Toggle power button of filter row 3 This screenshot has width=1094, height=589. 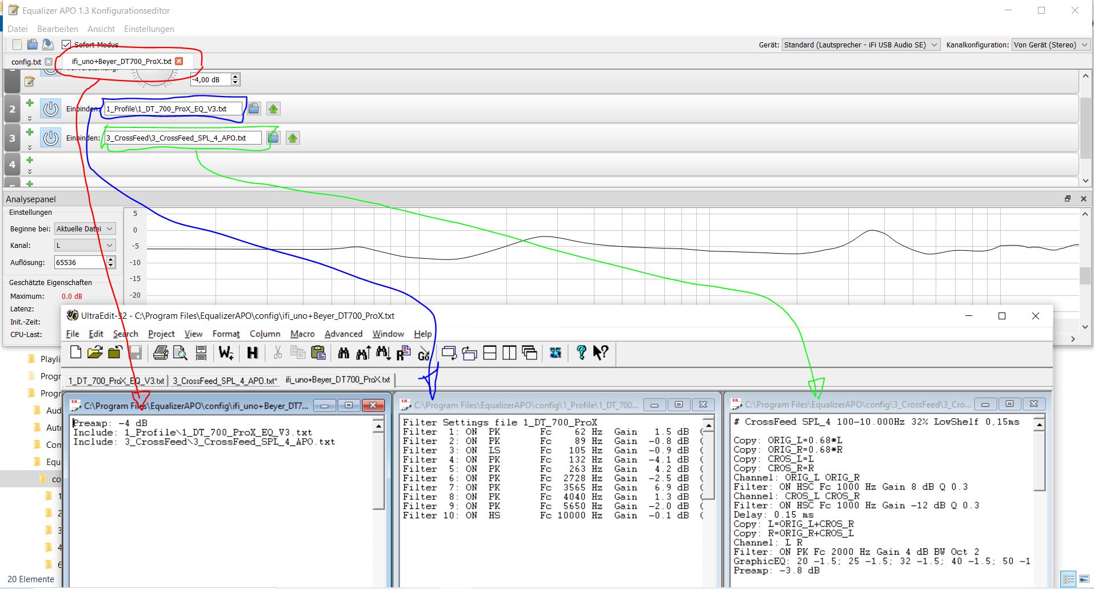tap(51, 138)
